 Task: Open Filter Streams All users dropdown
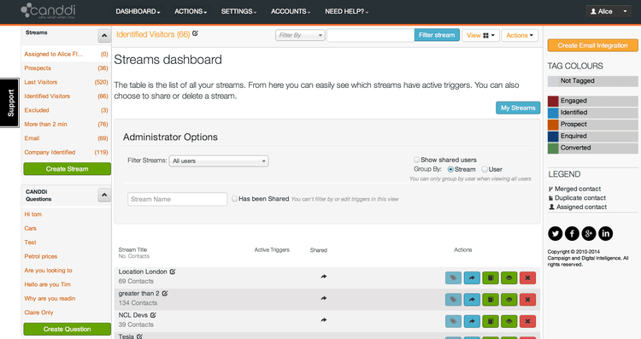219,161
